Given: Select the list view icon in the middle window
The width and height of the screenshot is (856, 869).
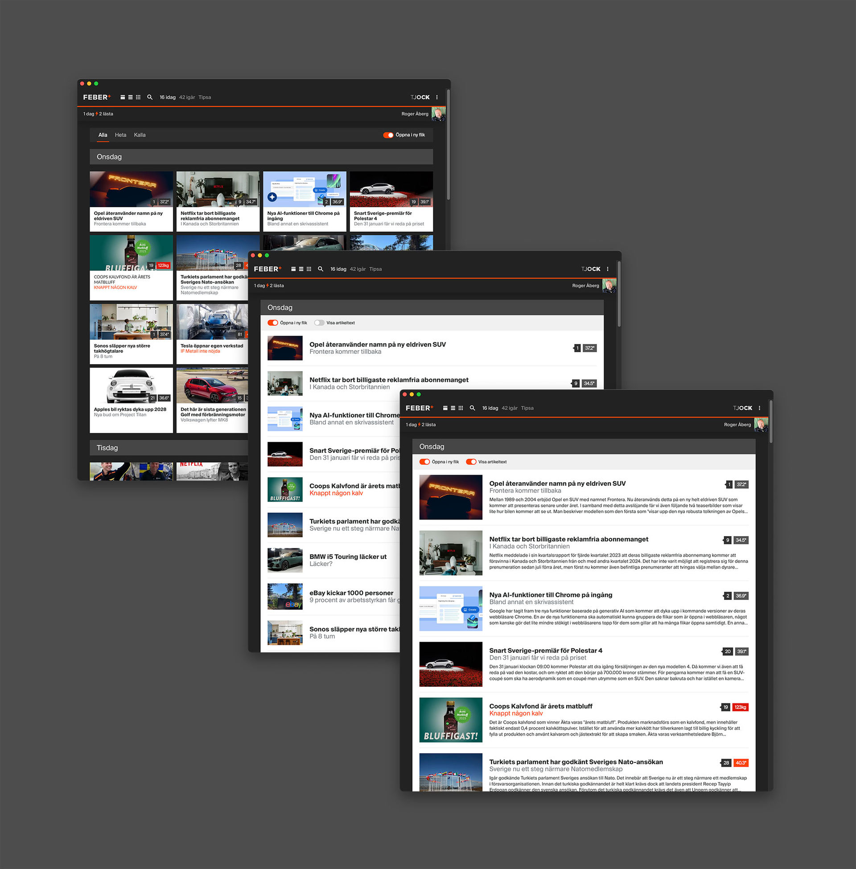Looking at the screenshot, I should (x=301, y=269).
